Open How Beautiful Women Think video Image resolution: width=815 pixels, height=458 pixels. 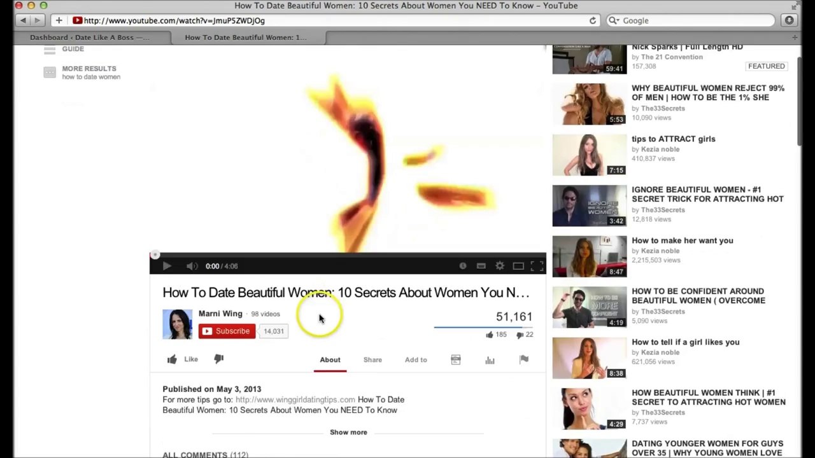click(708, 397)
